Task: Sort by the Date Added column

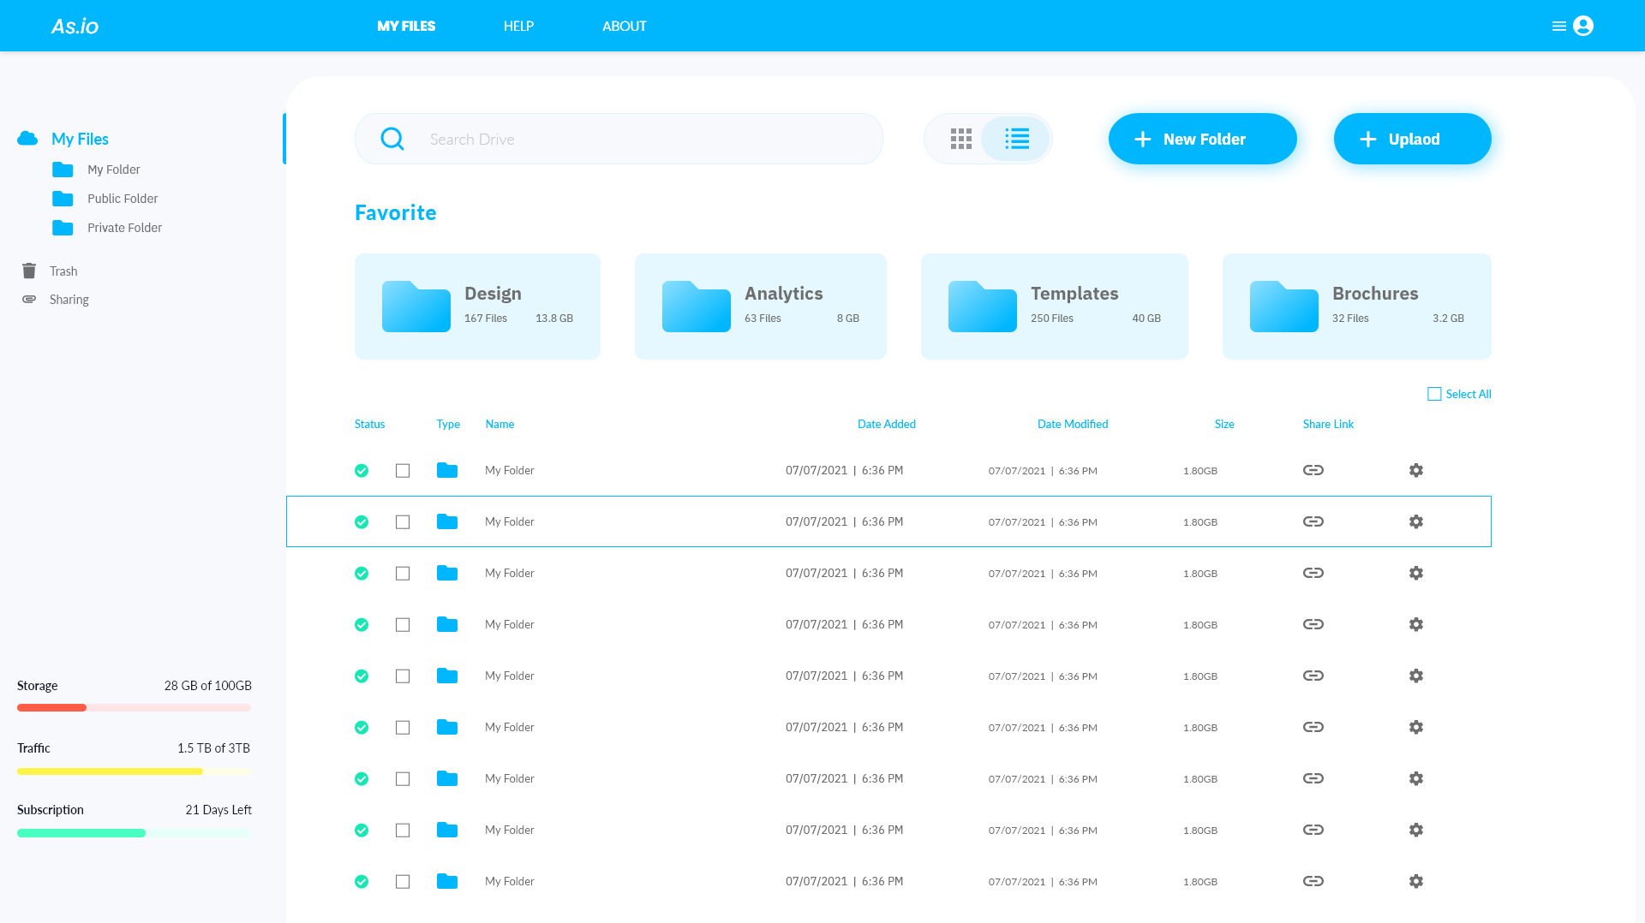Action: tap(886, 424)
